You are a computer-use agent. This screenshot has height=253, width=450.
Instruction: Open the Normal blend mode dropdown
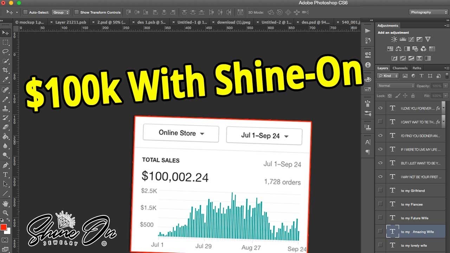pyautogui.click(x=396, y=86)
